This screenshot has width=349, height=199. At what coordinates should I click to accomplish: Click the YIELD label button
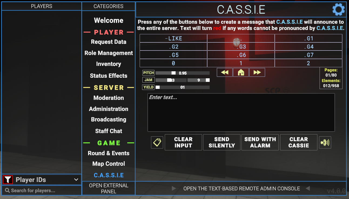pos(148,87)
